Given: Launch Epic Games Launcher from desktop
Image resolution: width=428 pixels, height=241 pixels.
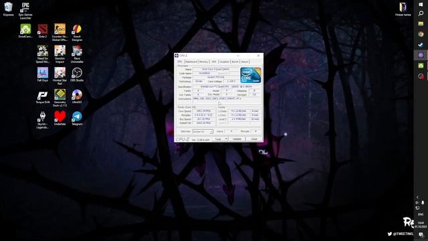Looking at the screenshot, I should point(25,11).
